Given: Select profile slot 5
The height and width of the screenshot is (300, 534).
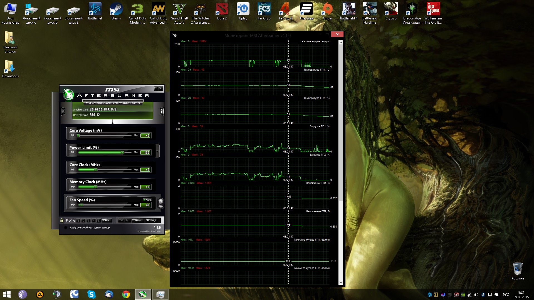Looking at the screenshot, I should tap(98, 221).
